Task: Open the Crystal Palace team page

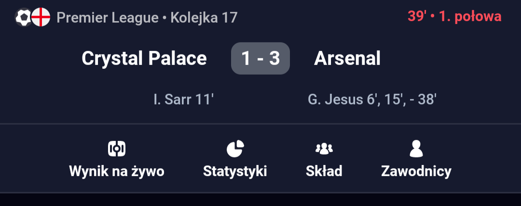Action: tap(144, 58)
